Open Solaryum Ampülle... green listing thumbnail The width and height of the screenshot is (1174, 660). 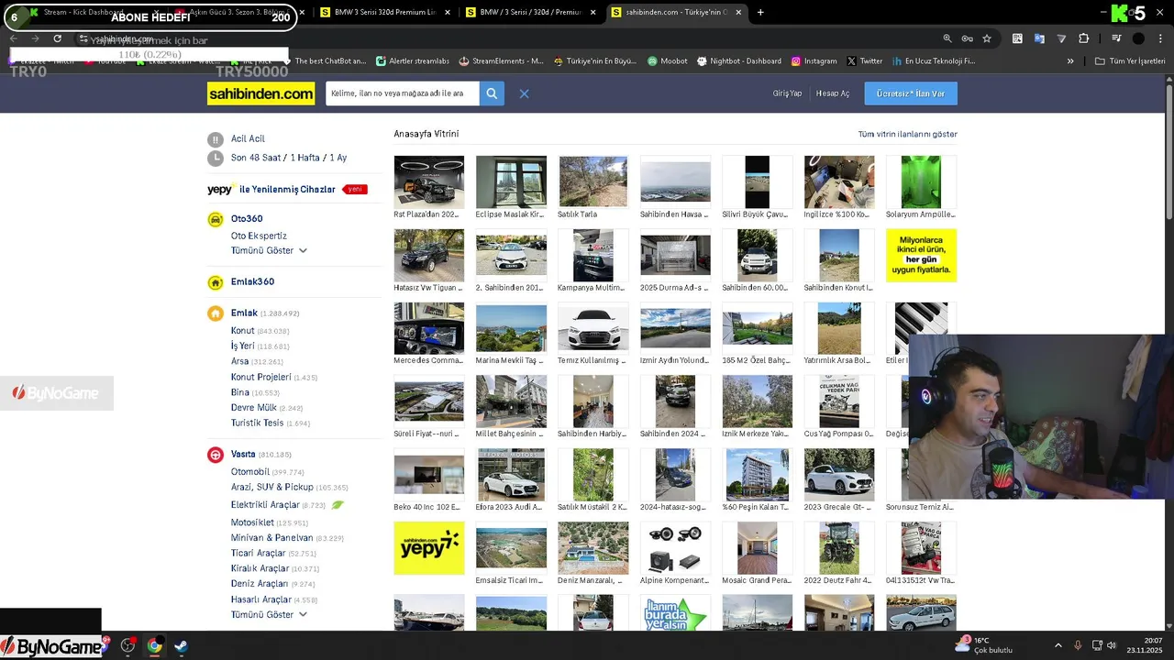point(921,181)
